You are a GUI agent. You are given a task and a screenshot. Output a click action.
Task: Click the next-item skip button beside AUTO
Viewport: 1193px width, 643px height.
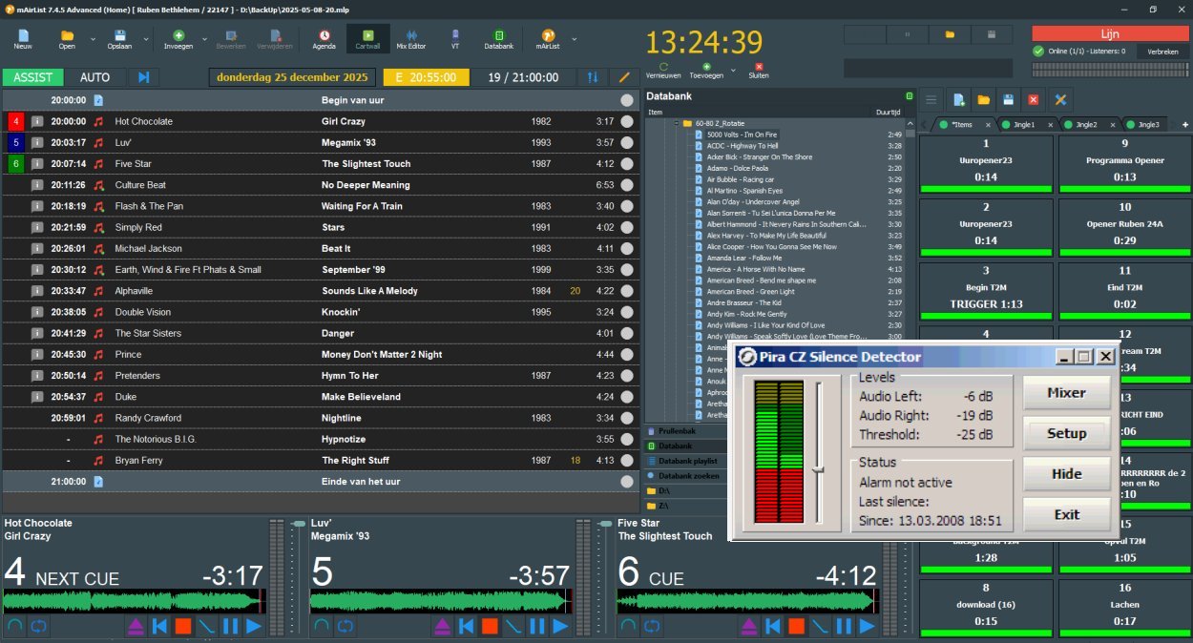click(x=144, y=77)
